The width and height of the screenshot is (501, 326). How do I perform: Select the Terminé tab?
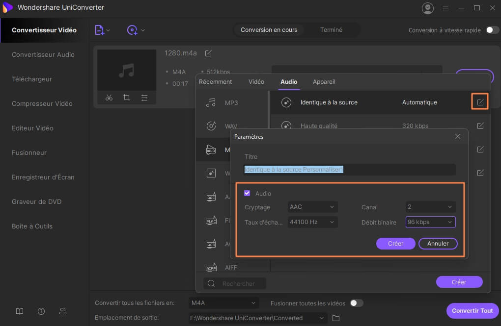click(331, 30)
